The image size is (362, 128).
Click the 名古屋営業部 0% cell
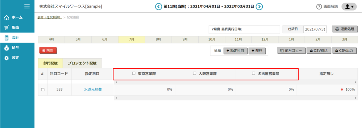tap(266, 90)
